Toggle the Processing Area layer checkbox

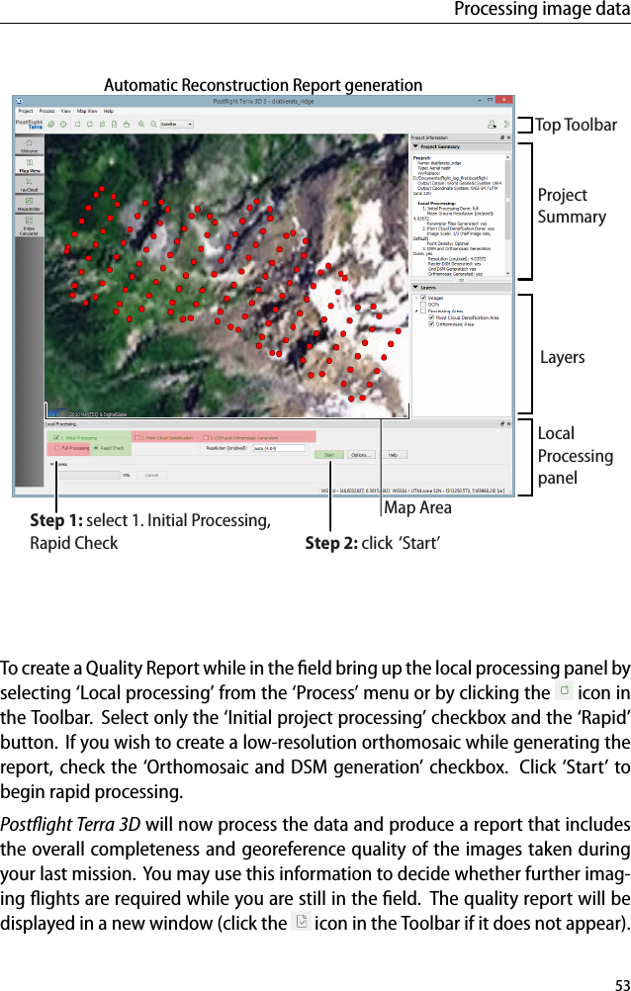coord(423,311)
